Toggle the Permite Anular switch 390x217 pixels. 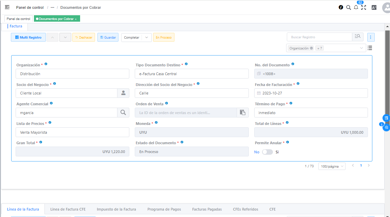click(267, 152)
